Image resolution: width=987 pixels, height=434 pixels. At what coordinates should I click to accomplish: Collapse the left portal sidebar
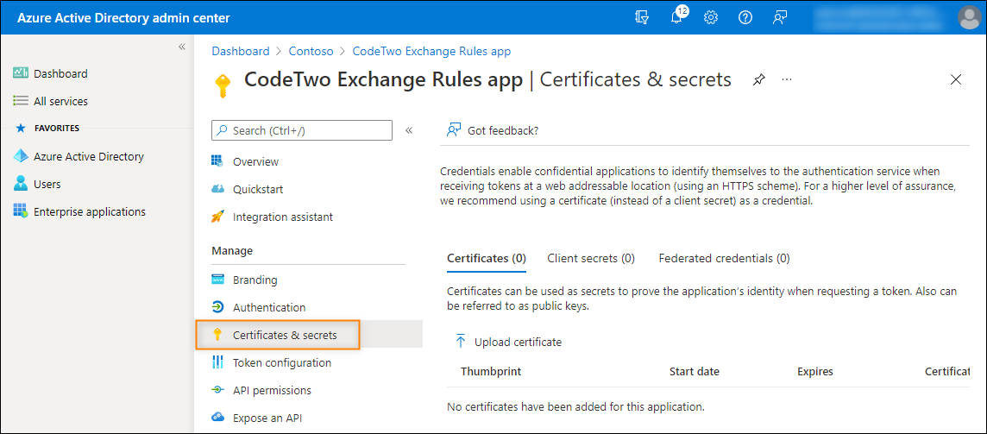point(182,47)
